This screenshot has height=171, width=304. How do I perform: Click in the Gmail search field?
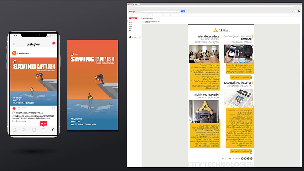[161, 11]
